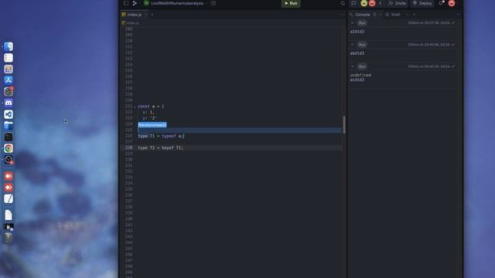This screenshot has height=278, width=495.
Task: Click the Invite button
Action: [x=398, y=3]
